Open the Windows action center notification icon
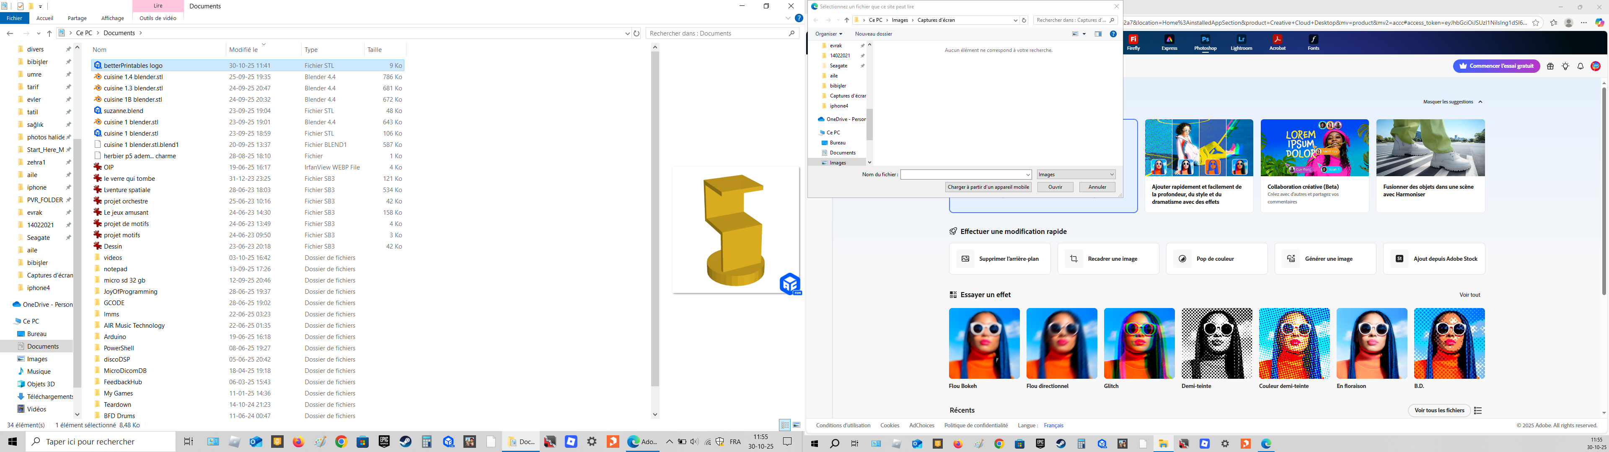 (788, 442)
